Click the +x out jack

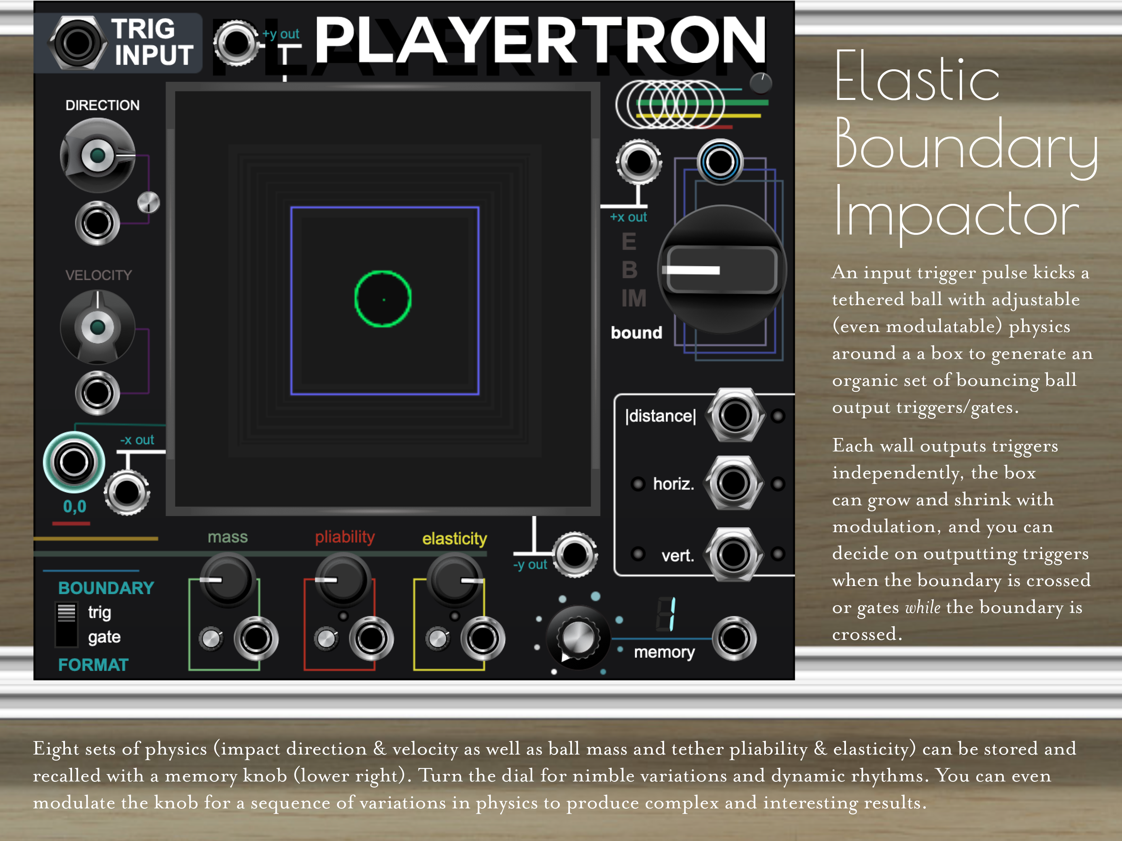pos(639,162)
